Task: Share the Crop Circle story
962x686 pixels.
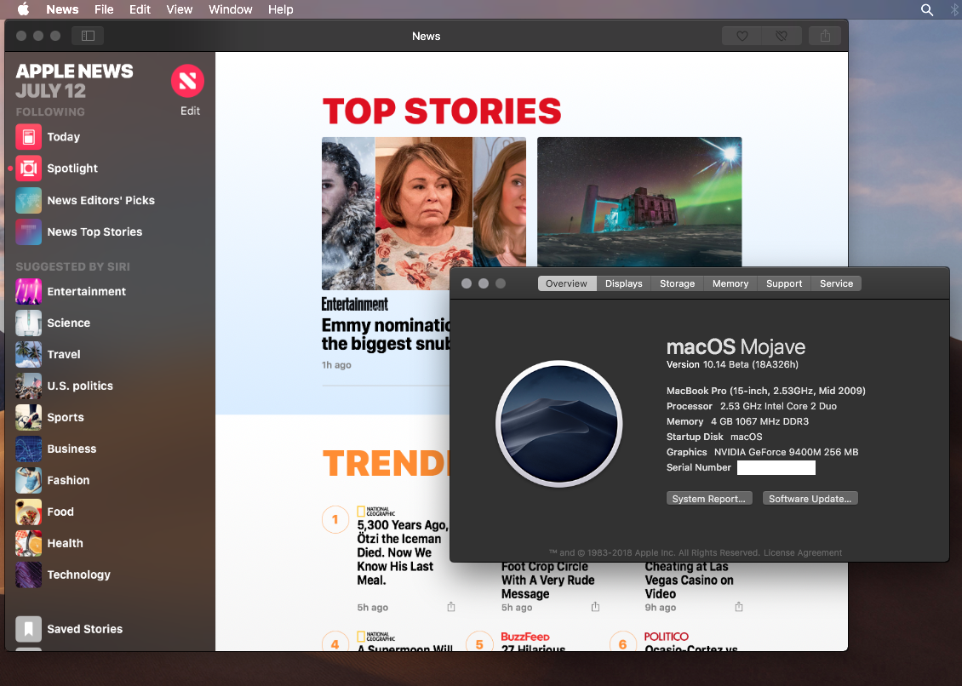Action: (x=595, y=607)
